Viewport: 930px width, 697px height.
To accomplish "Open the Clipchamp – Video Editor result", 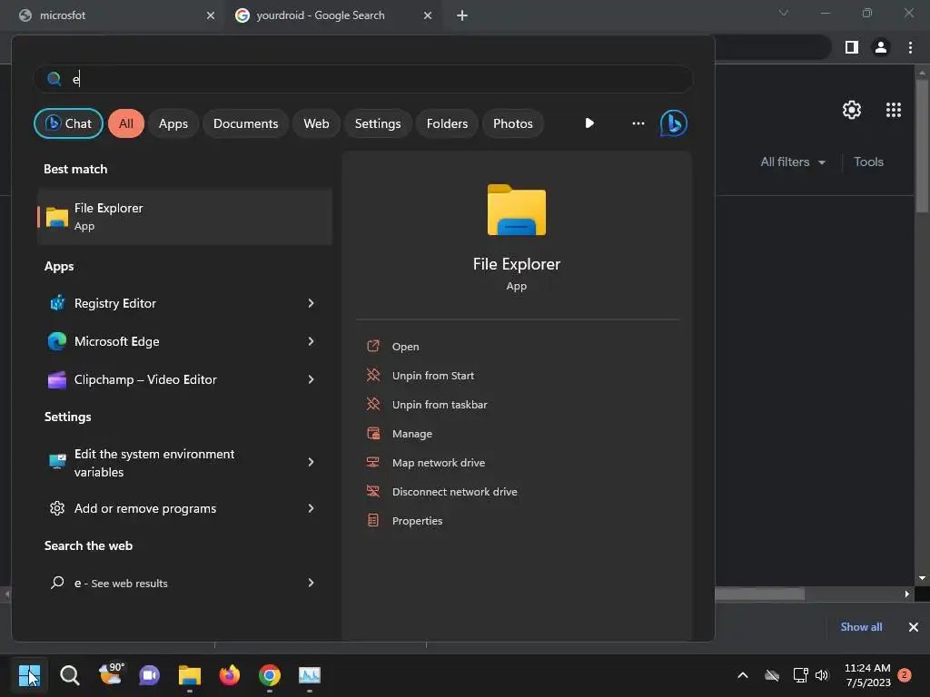I will click(145, 379).
